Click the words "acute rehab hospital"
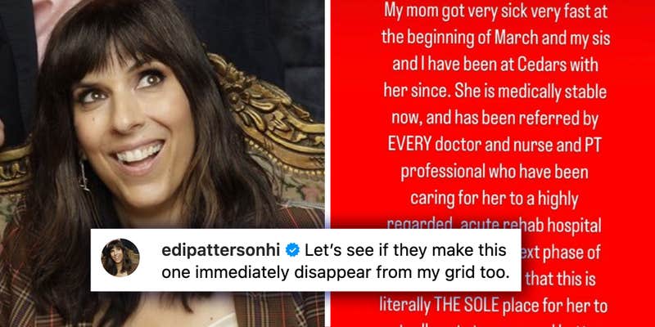The image size is (655, 327). [x=531, y=226]
